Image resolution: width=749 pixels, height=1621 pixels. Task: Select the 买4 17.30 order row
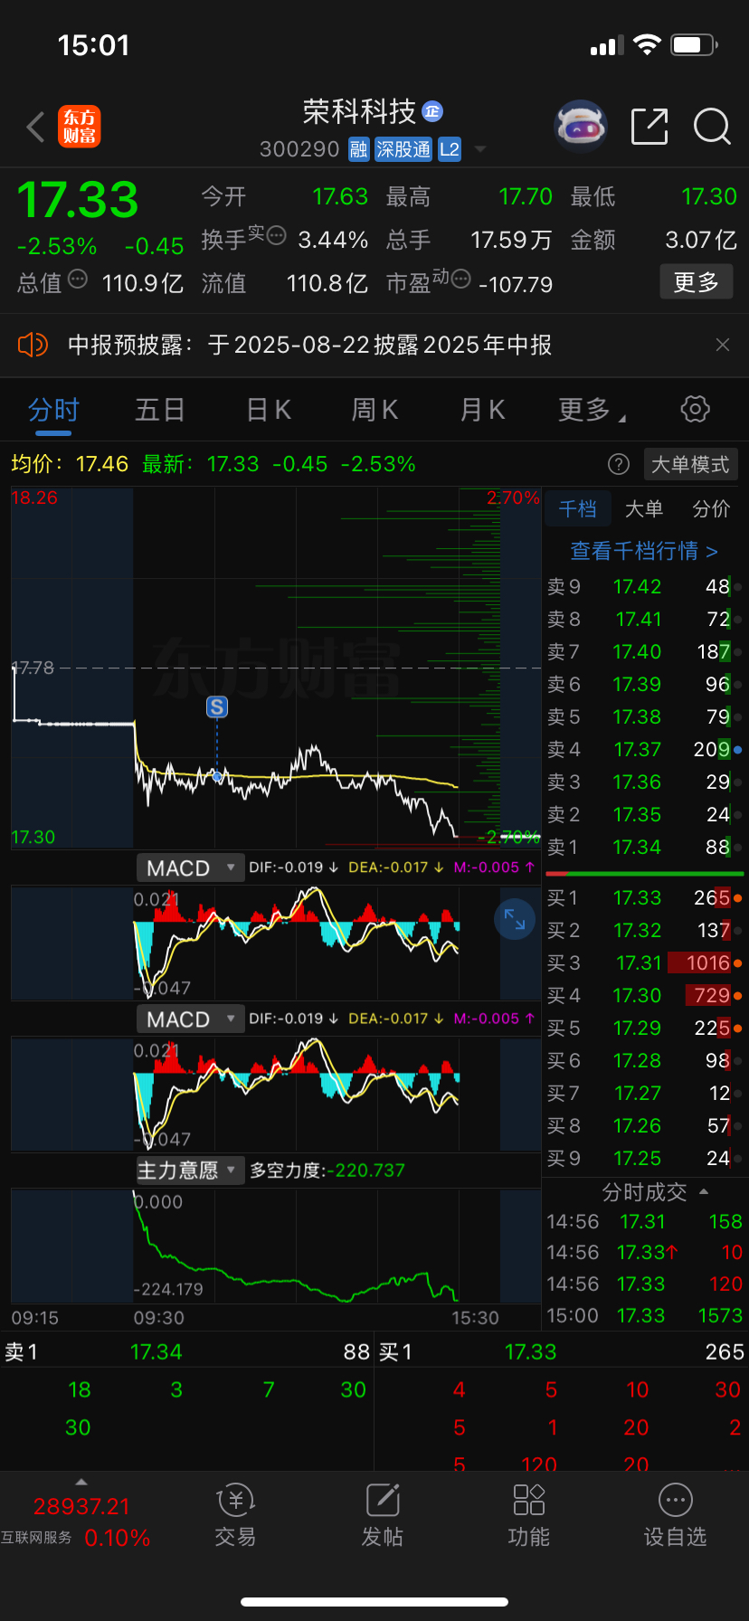tap(644, 996)
